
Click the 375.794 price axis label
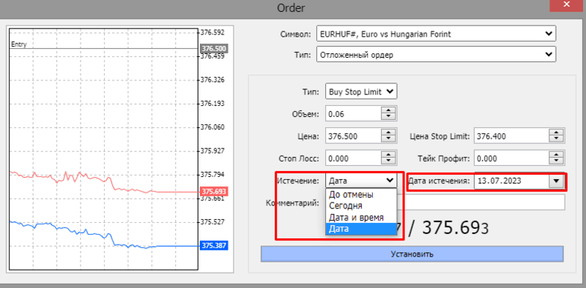tap(212, 175)
